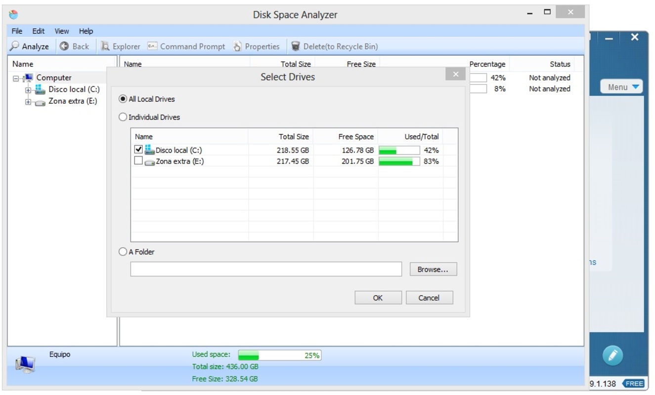This screenshot has height=395, width=655.
Task: Open the View menu
Action: 62,31
